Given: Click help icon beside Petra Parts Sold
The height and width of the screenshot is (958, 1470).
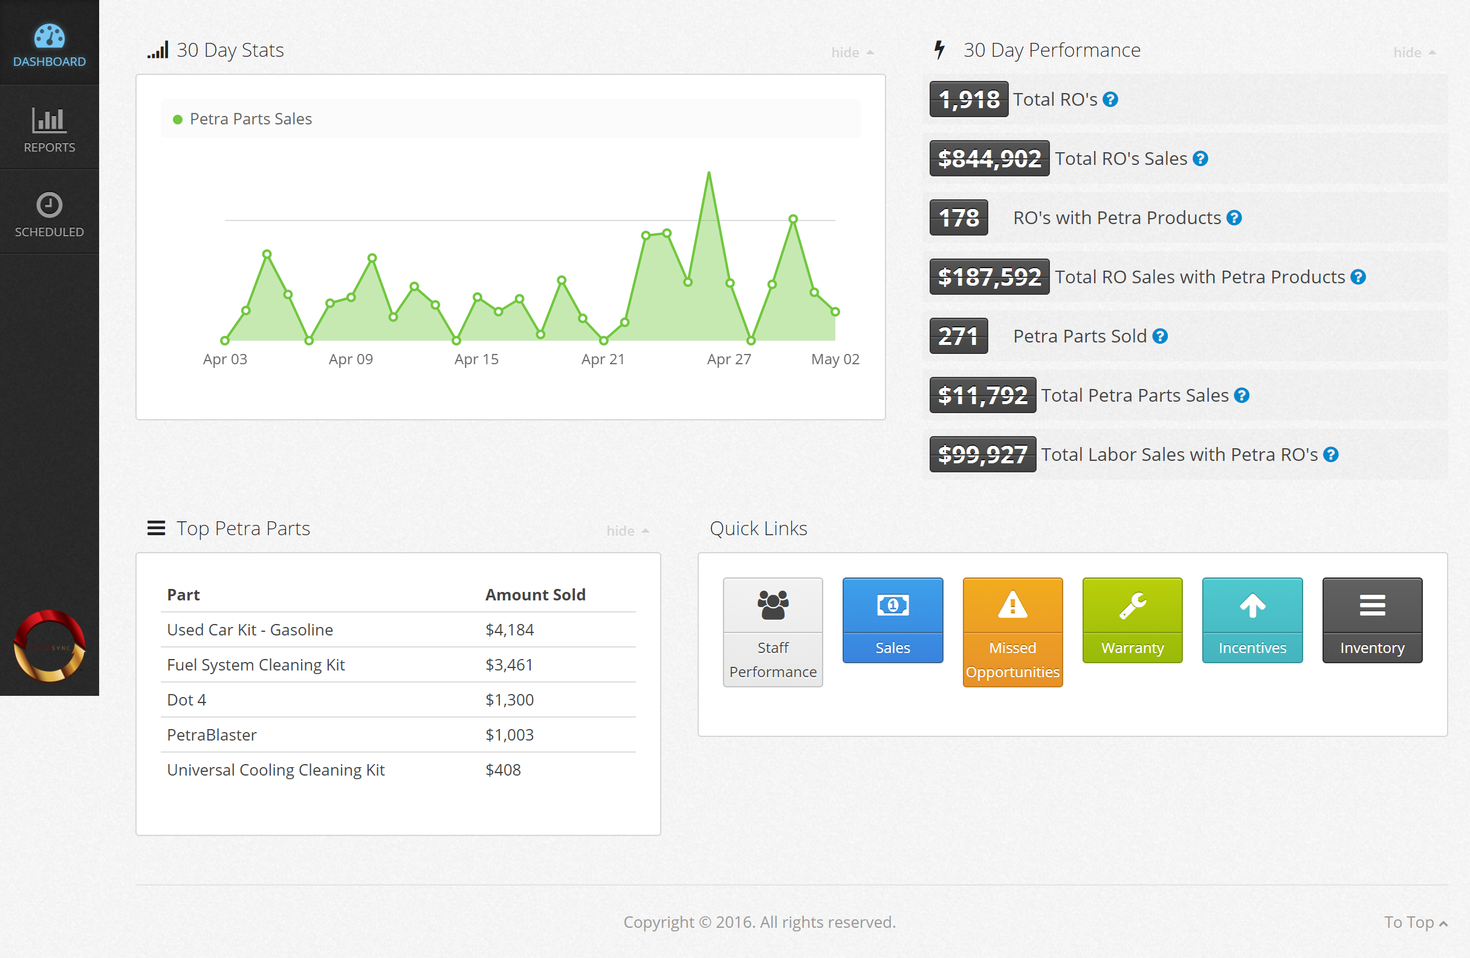Looking at the screenshot, I should click(1160, 336).
